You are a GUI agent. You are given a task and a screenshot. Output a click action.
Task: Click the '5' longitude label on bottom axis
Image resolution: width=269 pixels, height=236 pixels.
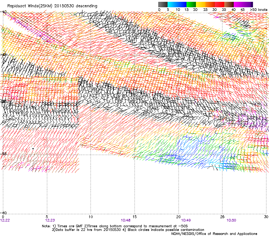pyautogui.click(x=47, y=217)
